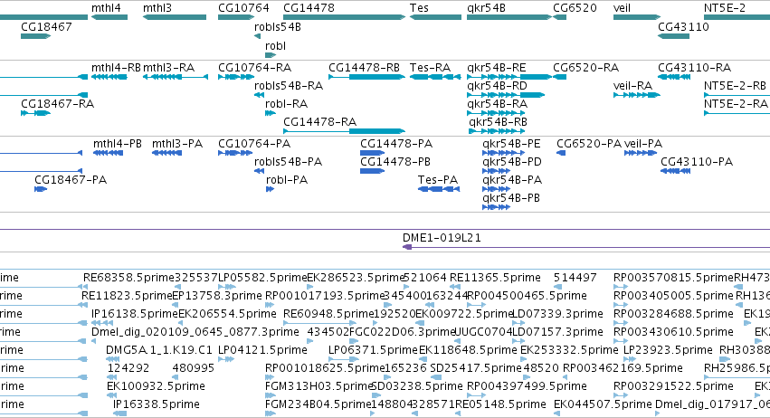
Task: Click transcript label CG43110-RA
Action: [x=694, y=67]
